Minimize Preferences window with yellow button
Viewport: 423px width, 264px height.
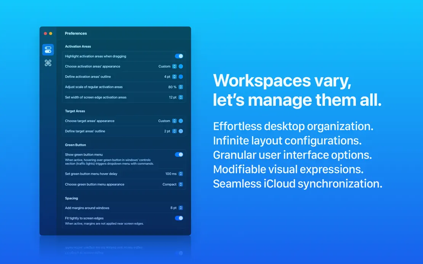coord(50,33)
